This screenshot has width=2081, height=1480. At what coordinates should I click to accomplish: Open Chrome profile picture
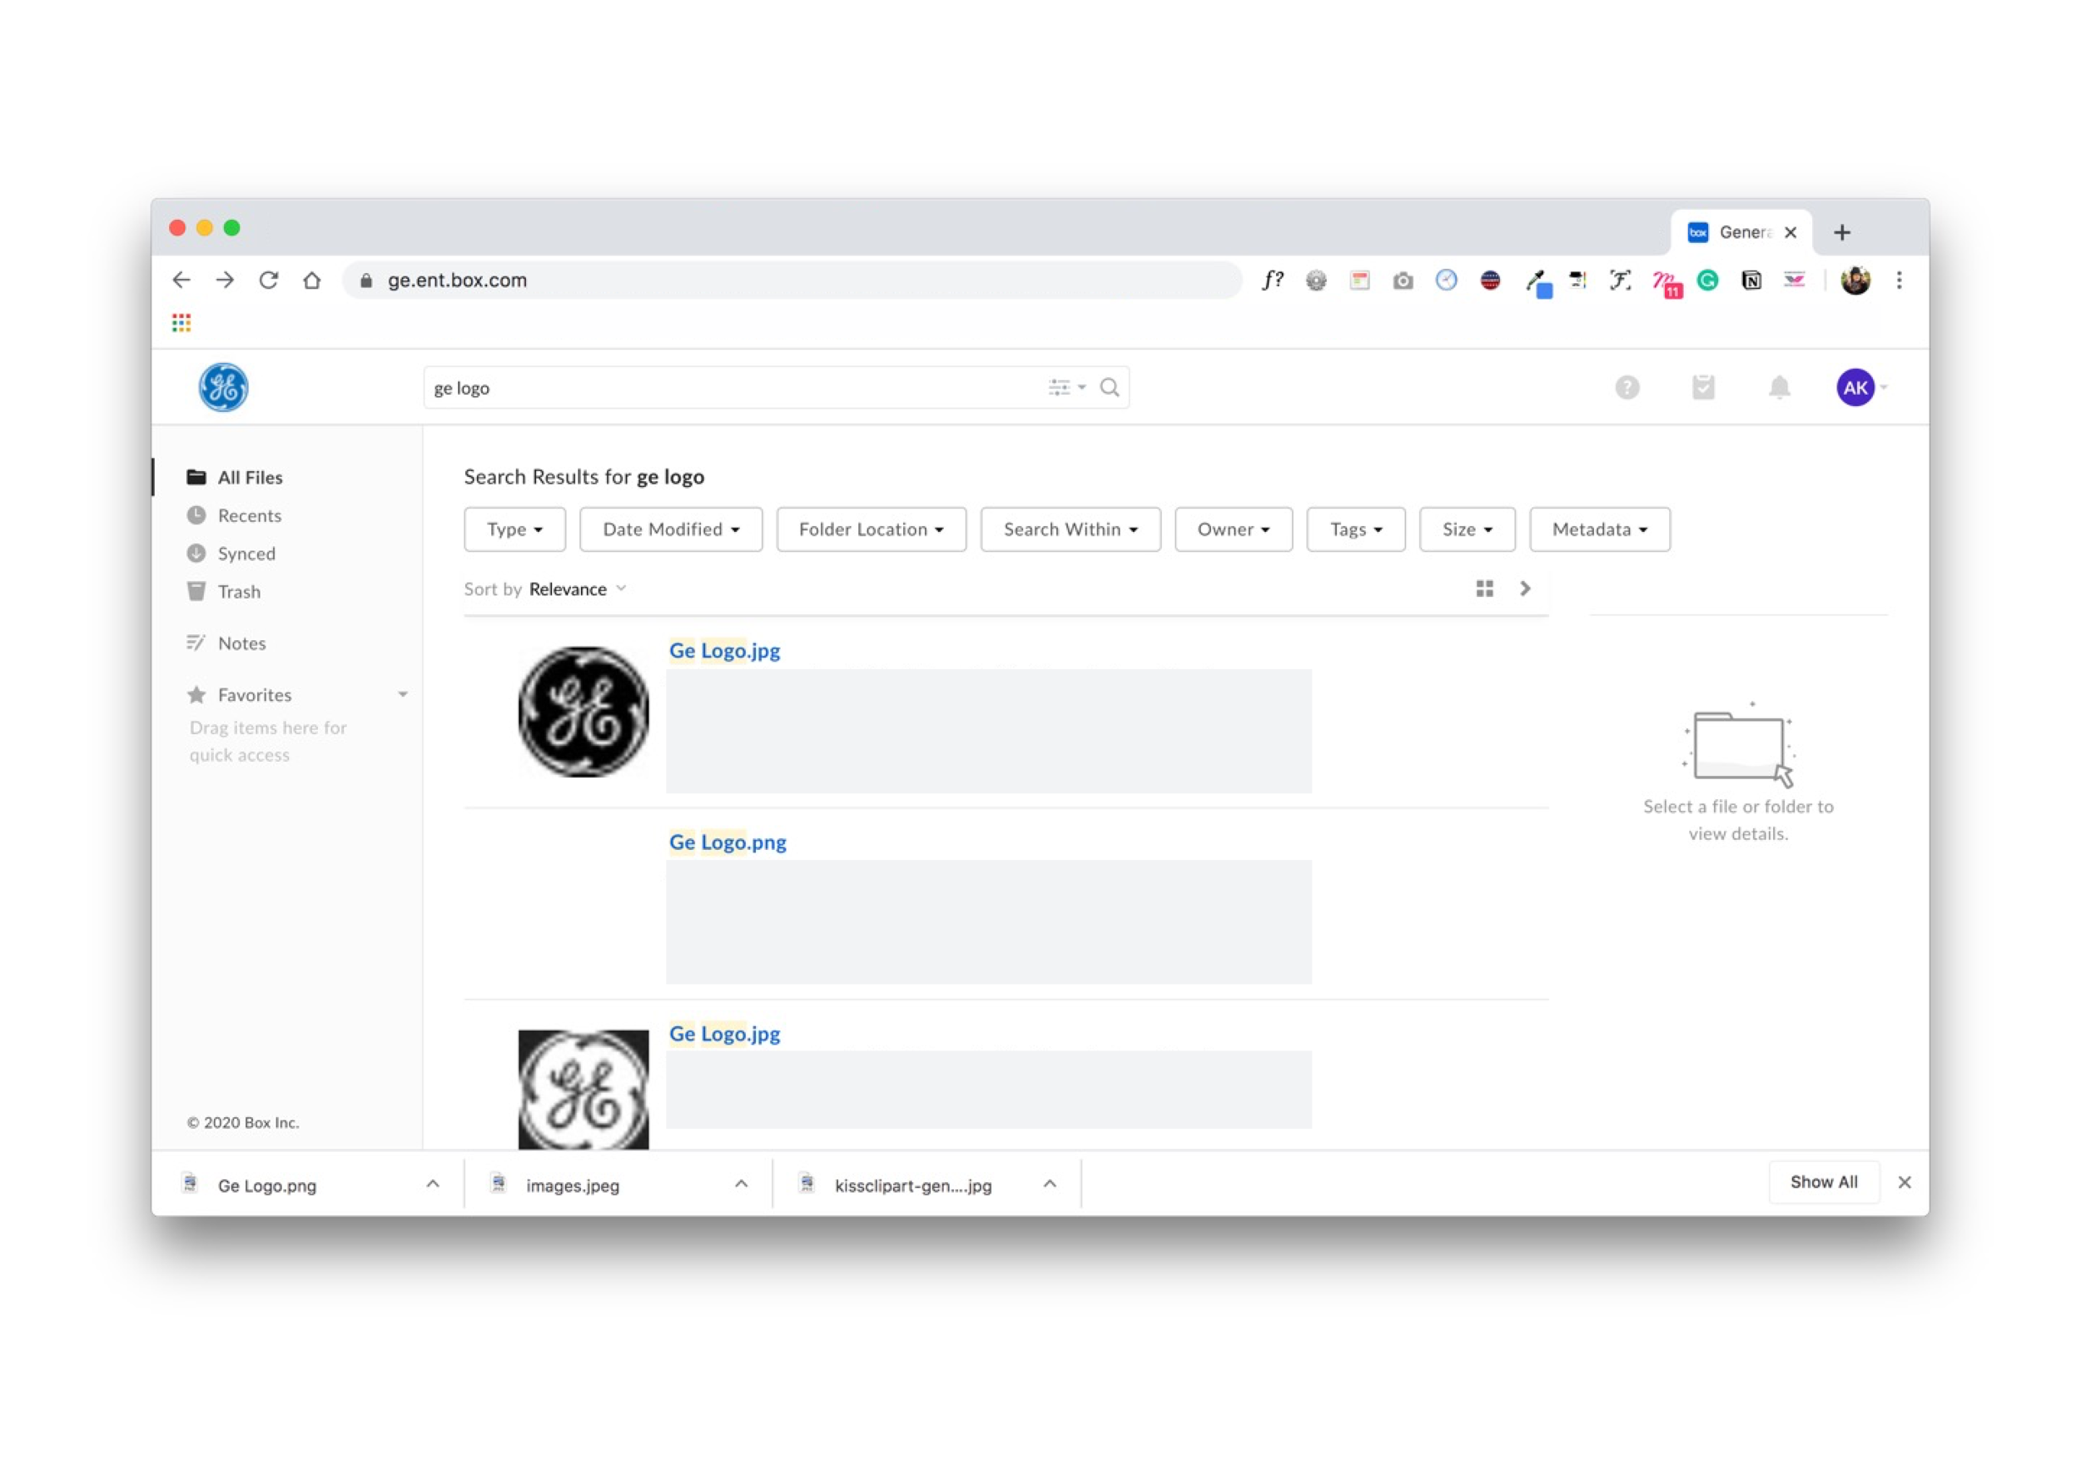(x=1855, y=280)
